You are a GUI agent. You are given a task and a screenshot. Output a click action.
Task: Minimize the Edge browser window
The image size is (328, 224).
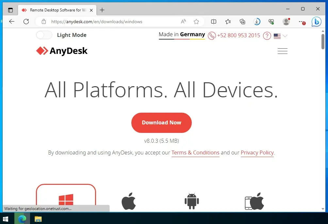pos(288,9)
